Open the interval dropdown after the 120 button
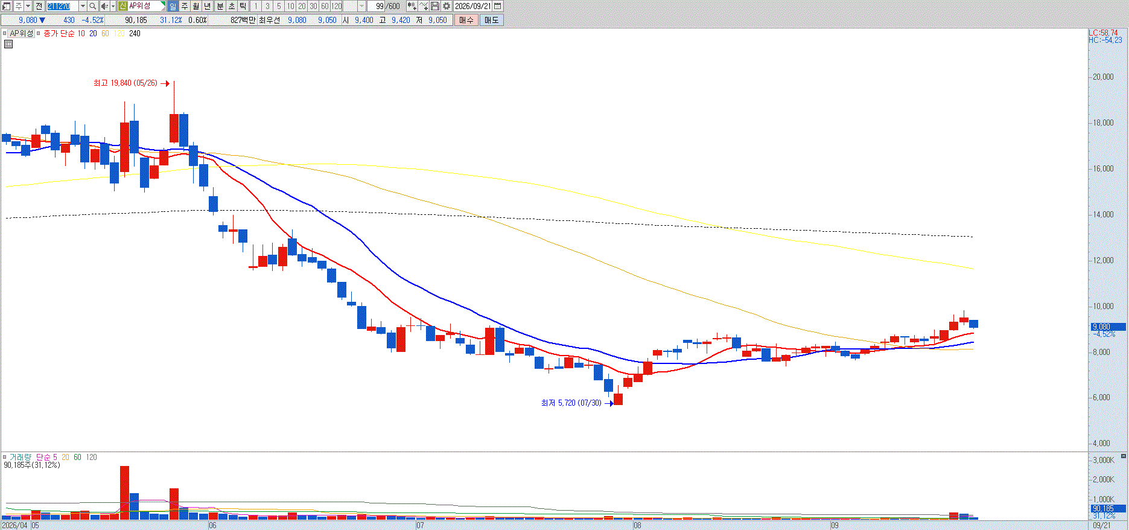This screenshot has height=530, width=1129. tap(361, 6)
